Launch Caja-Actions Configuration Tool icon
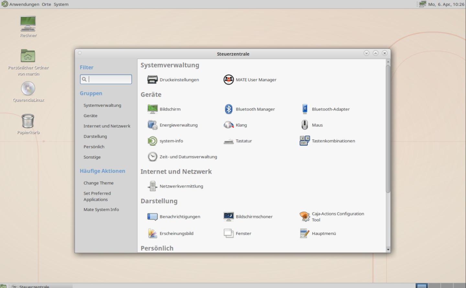 point(305,217)
